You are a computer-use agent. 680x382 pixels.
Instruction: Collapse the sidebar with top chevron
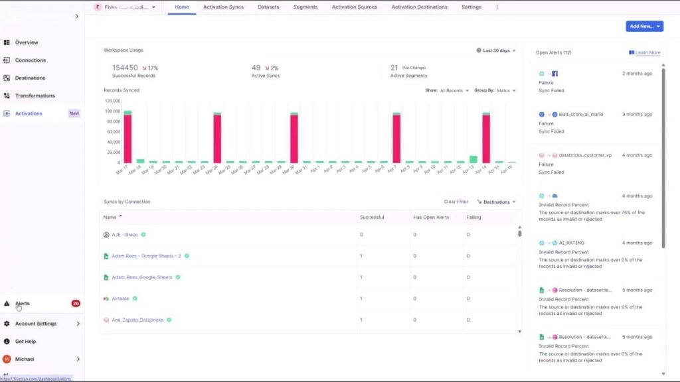[77, 17]
